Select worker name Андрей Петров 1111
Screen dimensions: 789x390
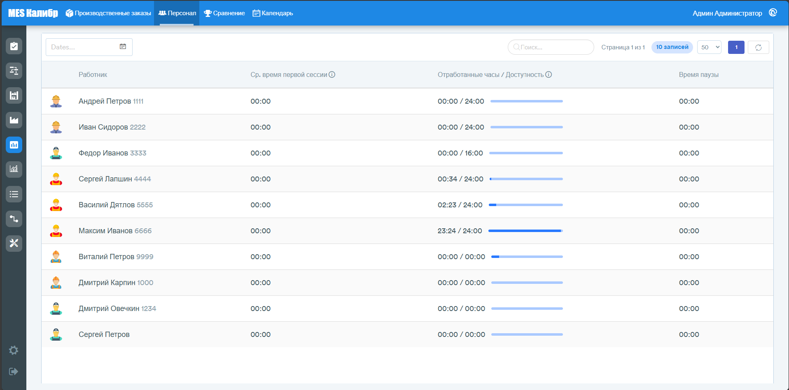[111, 101]
